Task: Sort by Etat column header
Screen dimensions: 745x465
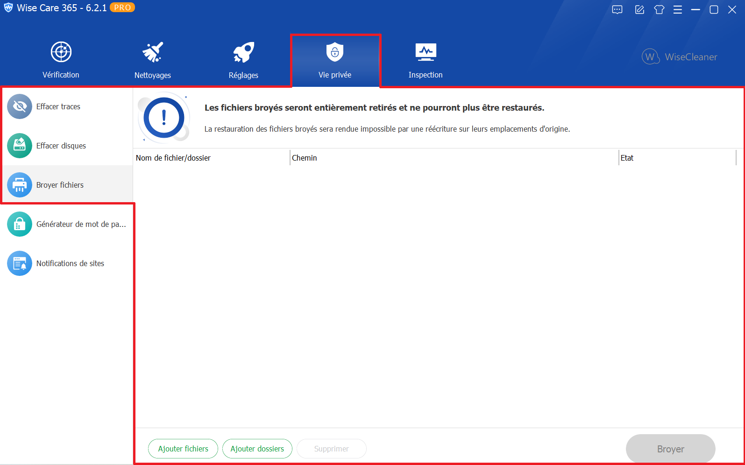Action: [x=677, y=158]
